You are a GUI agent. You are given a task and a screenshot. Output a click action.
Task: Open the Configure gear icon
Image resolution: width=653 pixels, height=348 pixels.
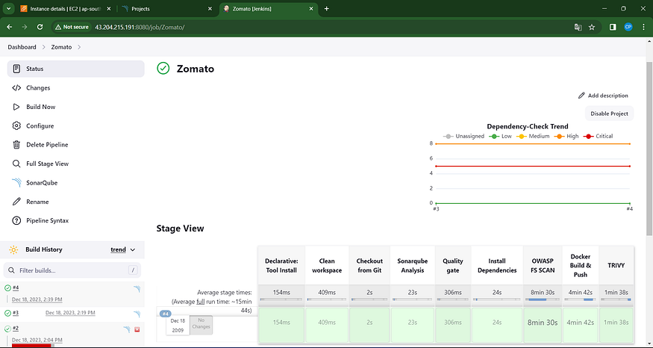coord(16,126)
